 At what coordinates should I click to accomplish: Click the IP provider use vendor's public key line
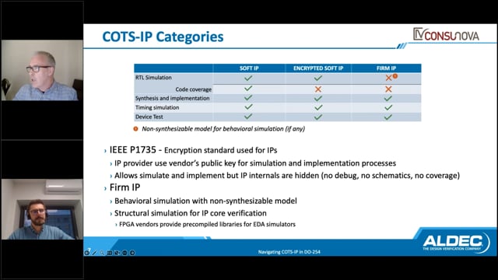pyautogui.click(x=255, y=163)
